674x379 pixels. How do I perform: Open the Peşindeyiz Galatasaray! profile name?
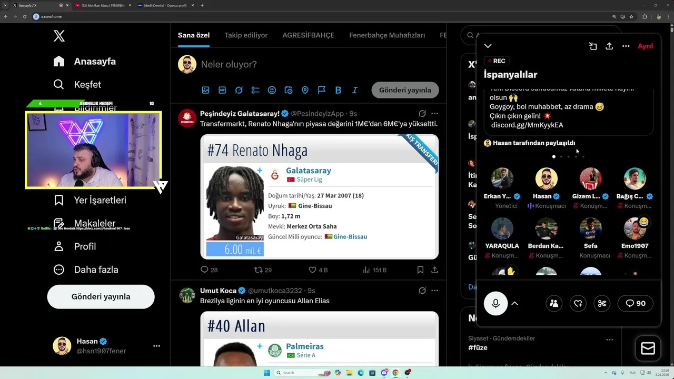(240, 114)
